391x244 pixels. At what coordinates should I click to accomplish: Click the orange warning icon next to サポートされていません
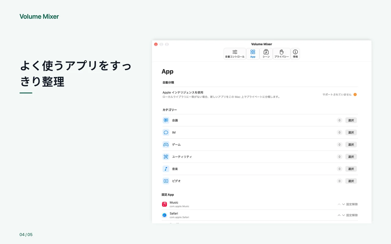click(355, 95)
